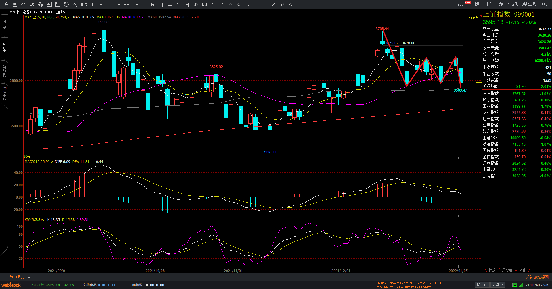Click the expand chart horizontally icon

click(196, 5)
